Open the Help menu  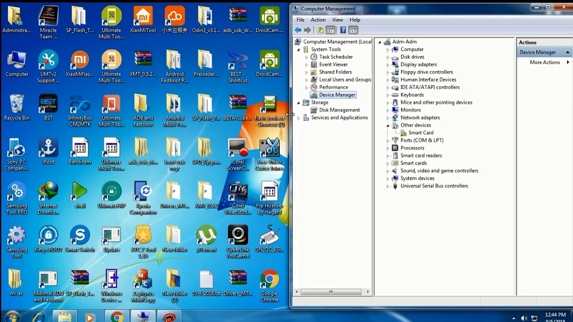(355, 20)
